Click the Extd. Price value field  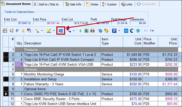pyautogui.click(x=46, y=23)
